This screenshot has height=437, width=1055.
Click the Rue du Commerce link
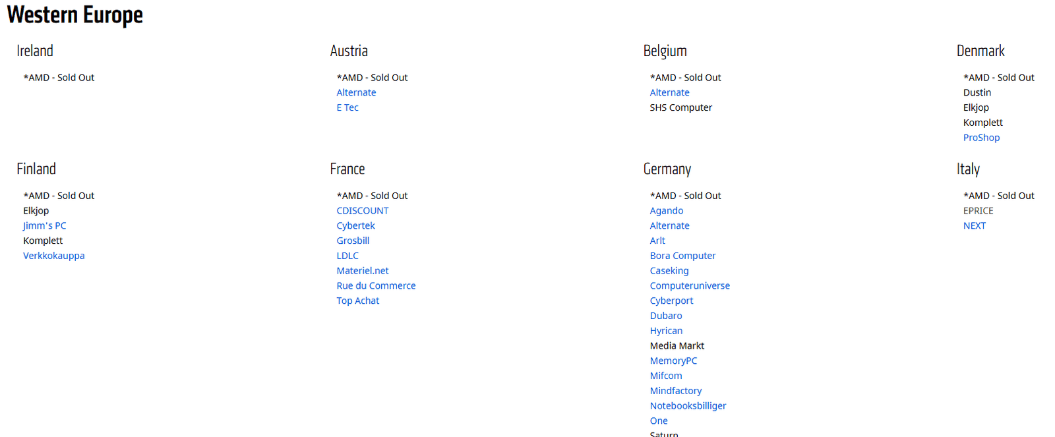point(376,286)
